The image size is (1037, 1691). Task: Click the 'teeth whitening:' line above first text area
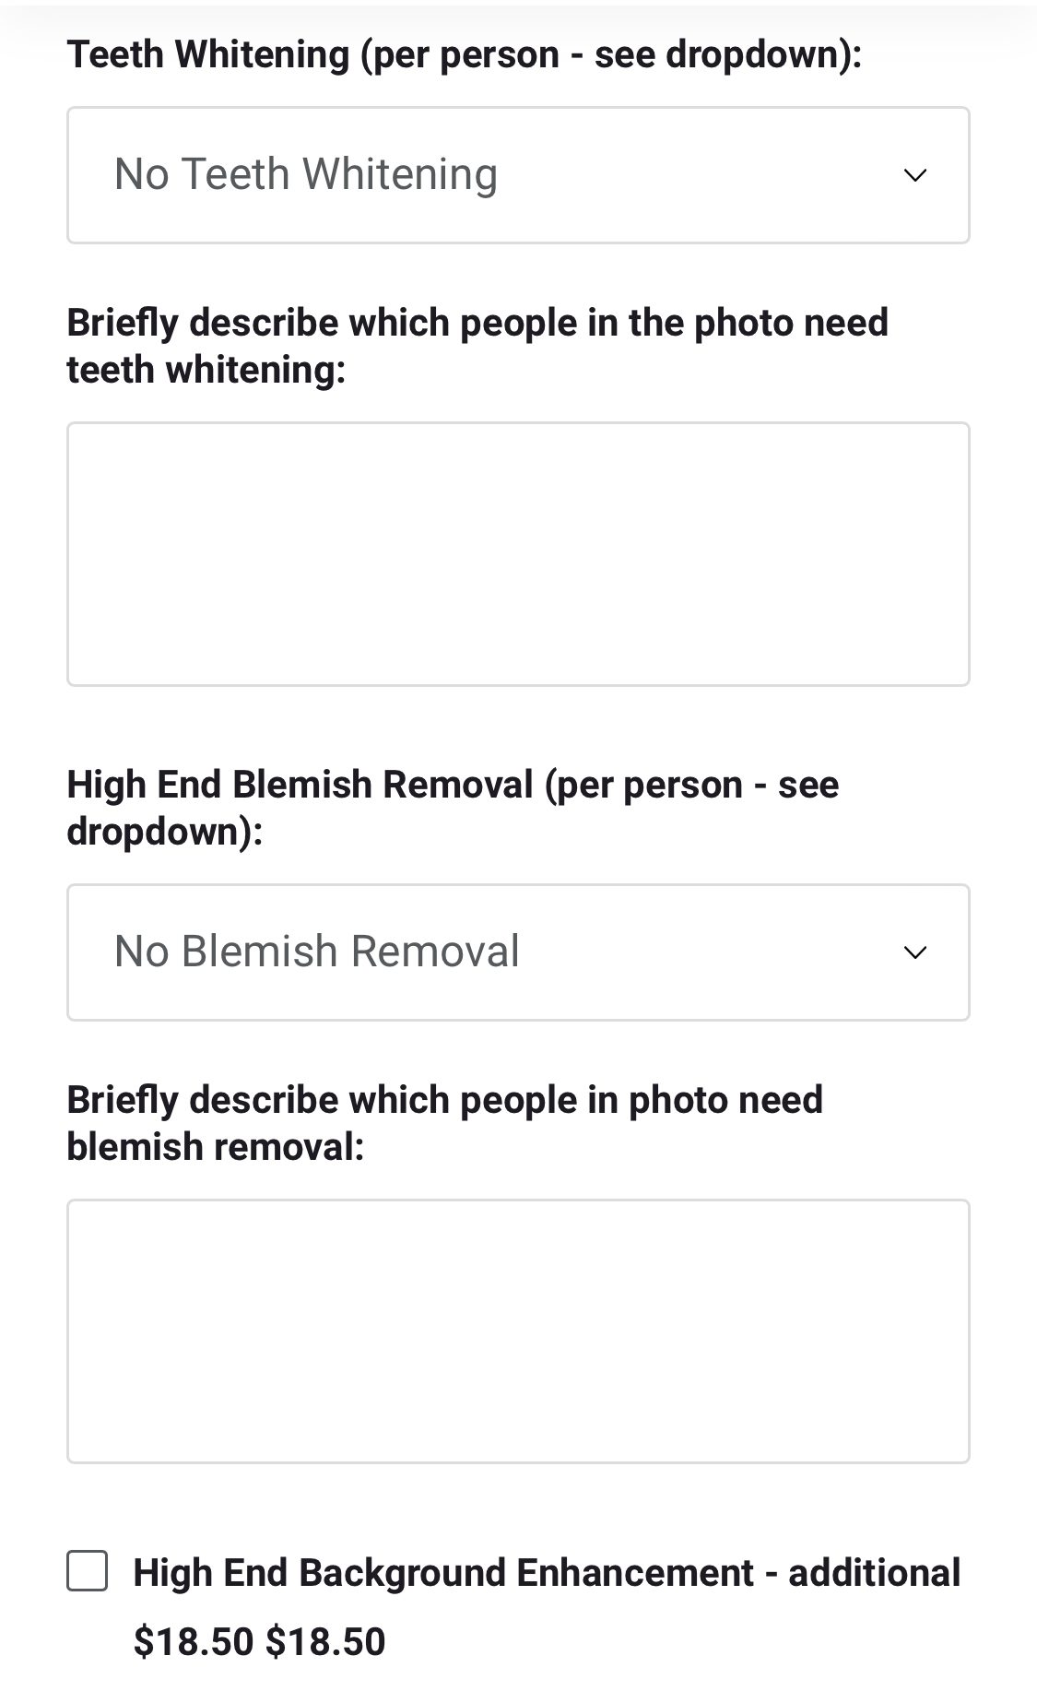click(x=206, y=371)
